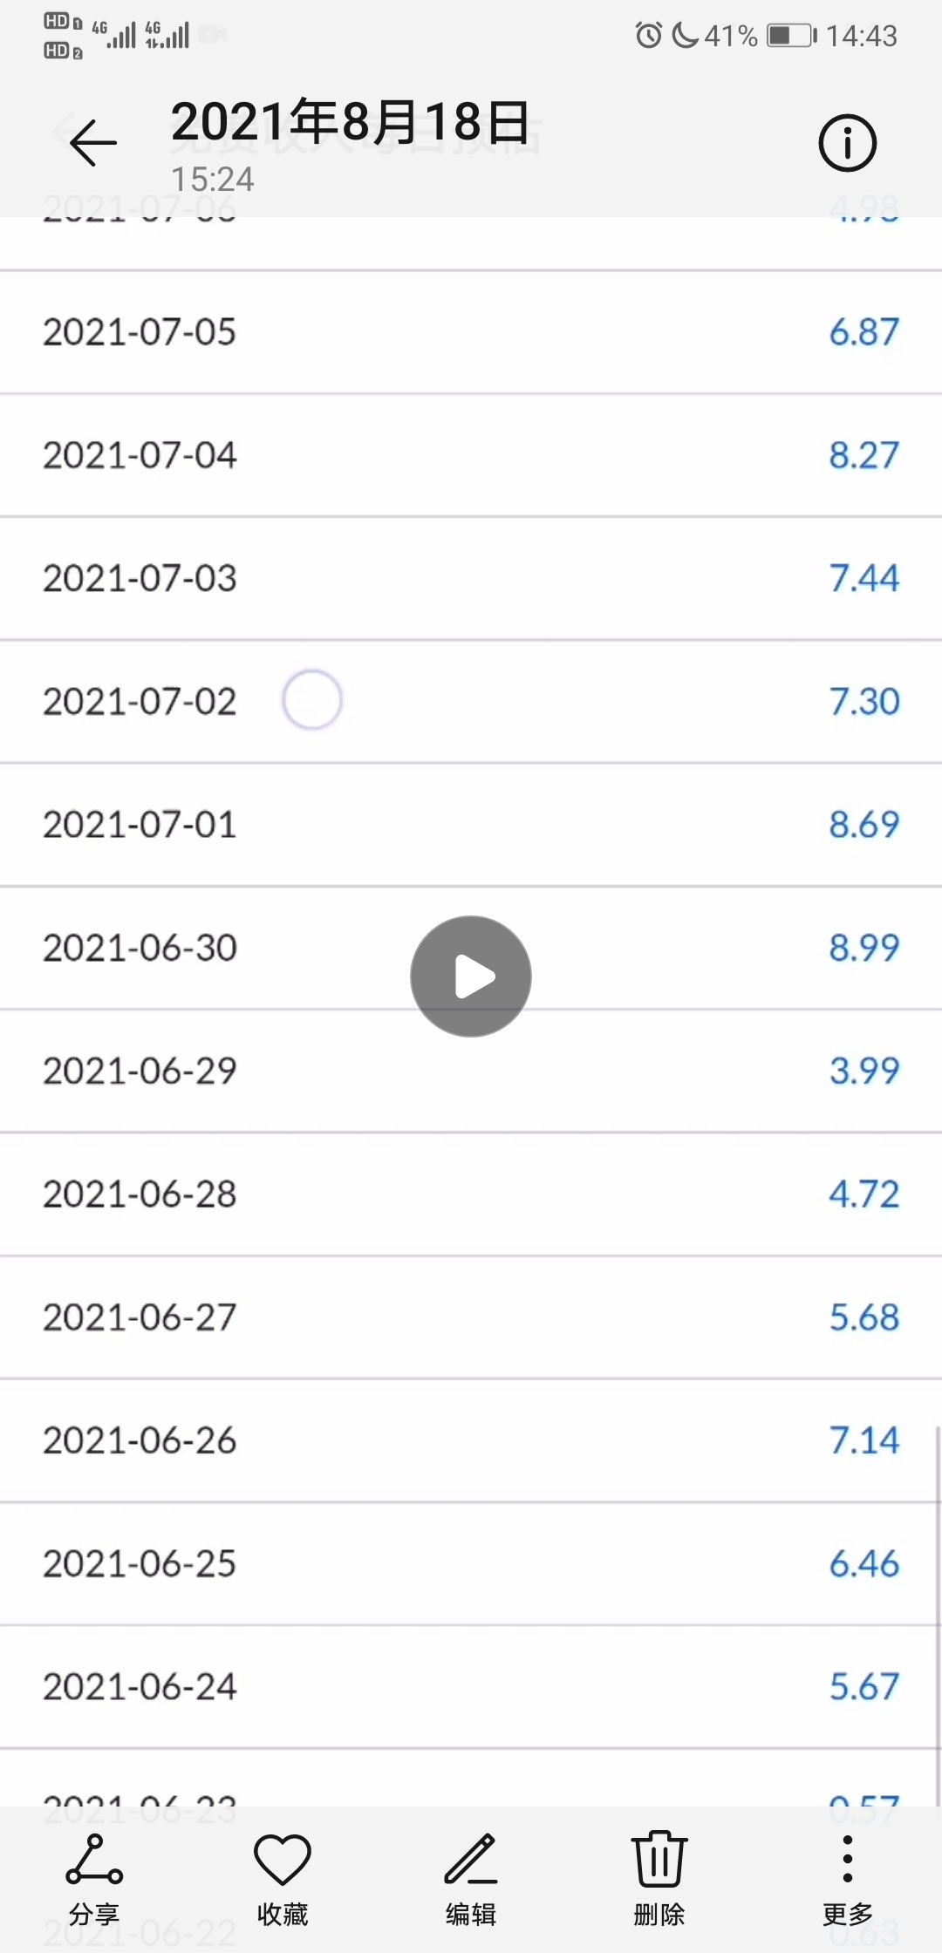Tap the 8.27 value link
This screenshot has height=1953, width=942.
[x=863, y=455]
